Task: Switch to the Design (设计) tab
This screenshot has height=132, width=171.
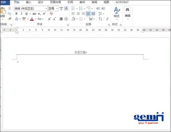Action: [40, 2]
